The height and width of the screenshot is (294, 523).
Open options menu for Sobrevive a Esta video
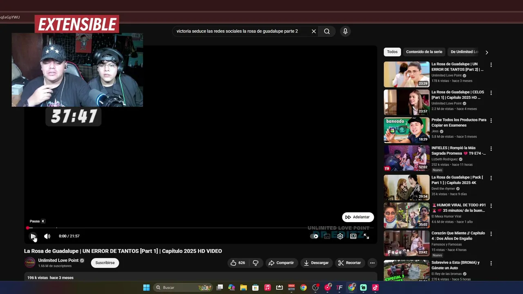(491, 263)
